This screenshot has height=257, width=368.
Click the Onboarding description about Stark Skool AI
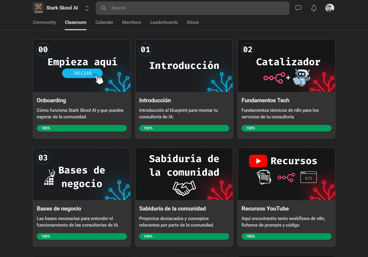80,114
